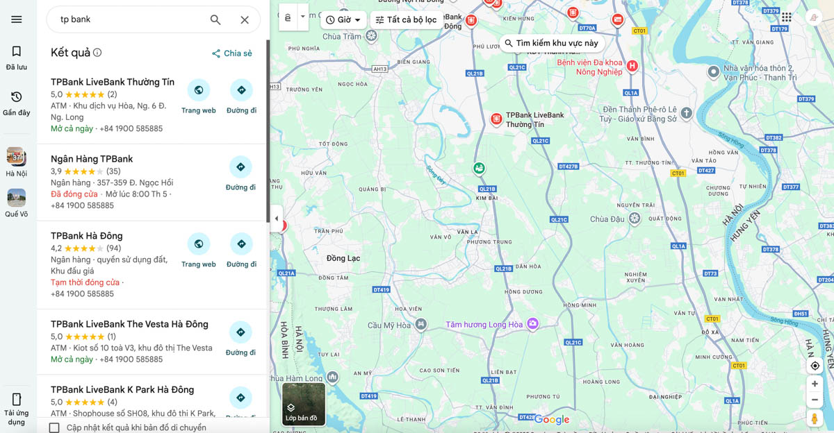Collapse the side results panel
This screenshot has width=834, height=433.
(x=277, y=219)
